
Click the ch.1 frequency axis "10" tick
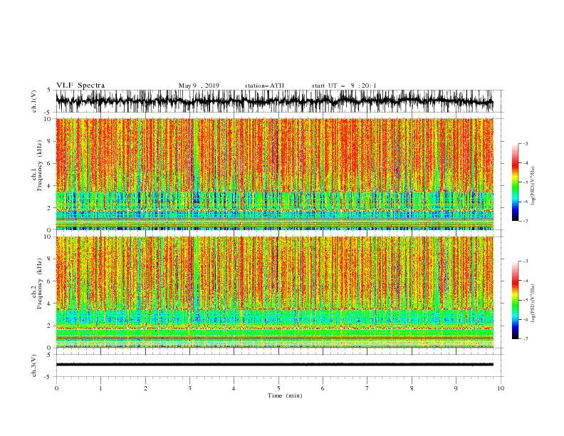coord(48,119)
